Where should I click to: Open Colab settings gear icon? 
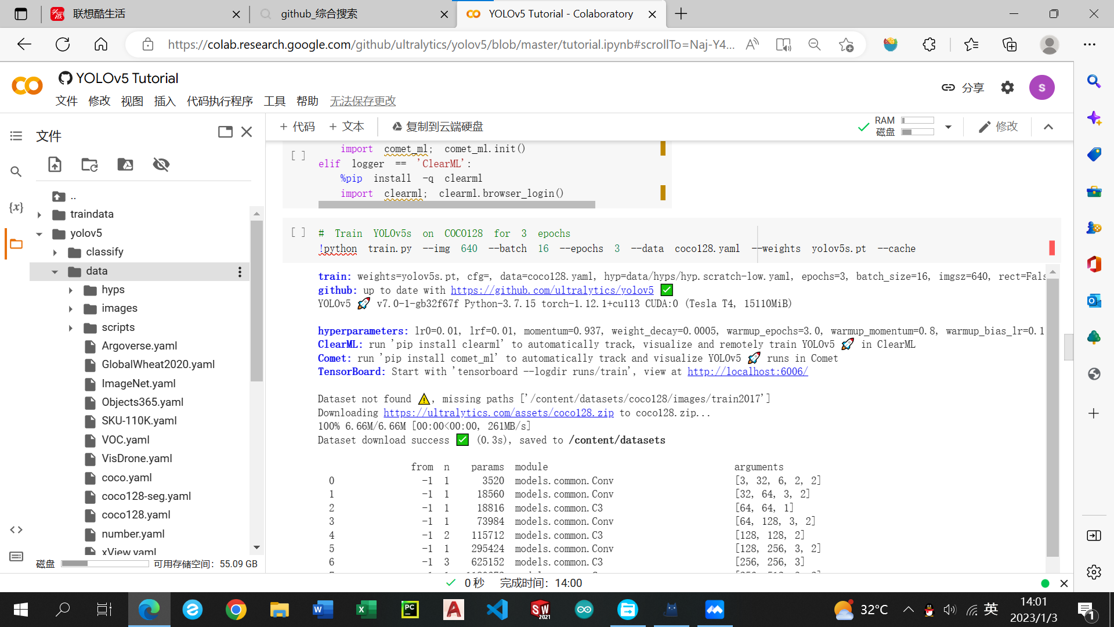point(1007,88)
